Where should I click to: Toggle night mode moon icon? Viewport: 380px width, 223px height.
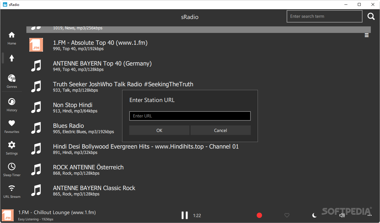(x=314, y=215)
